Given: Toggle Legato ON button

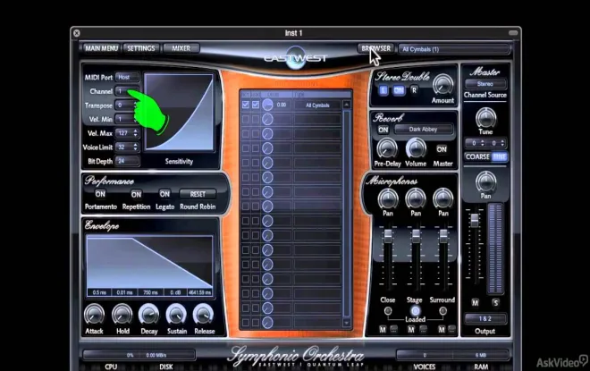Looking at the screenshot, I should tap(164, 194).
